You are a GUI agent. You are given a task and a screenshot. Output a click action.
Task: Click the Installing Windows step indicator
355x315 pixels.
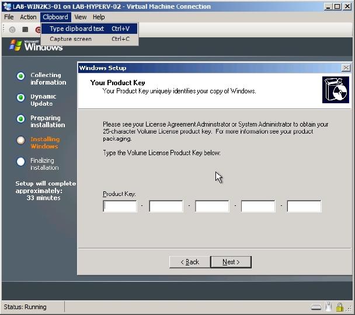tap(20, 140)
